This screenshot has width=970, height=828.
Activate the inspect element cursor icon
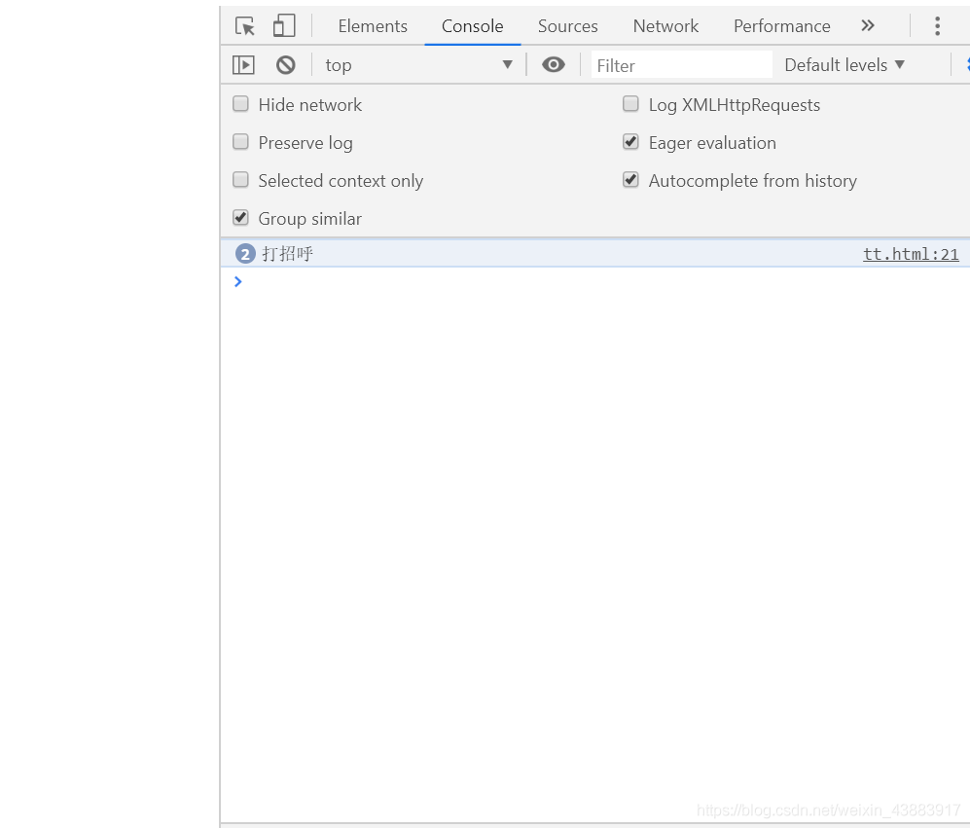[x=245, y=26]
